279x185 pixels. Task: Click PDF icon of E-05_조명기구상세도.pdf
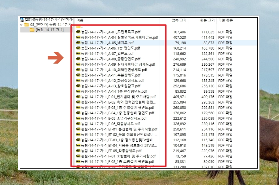(x=78, y=118)
